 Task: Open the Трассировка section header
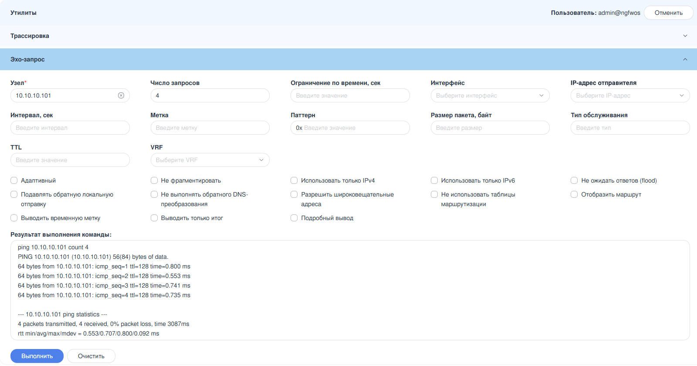click(x=348, y=36)
